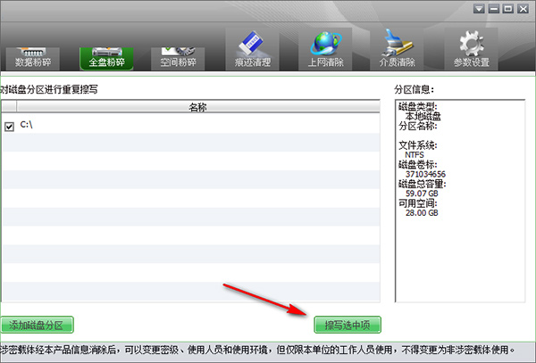Viewport: 536px width, 363px height.
Task: Open 上网清除 internet cleanup globe icon
Action: pos(325,49)
